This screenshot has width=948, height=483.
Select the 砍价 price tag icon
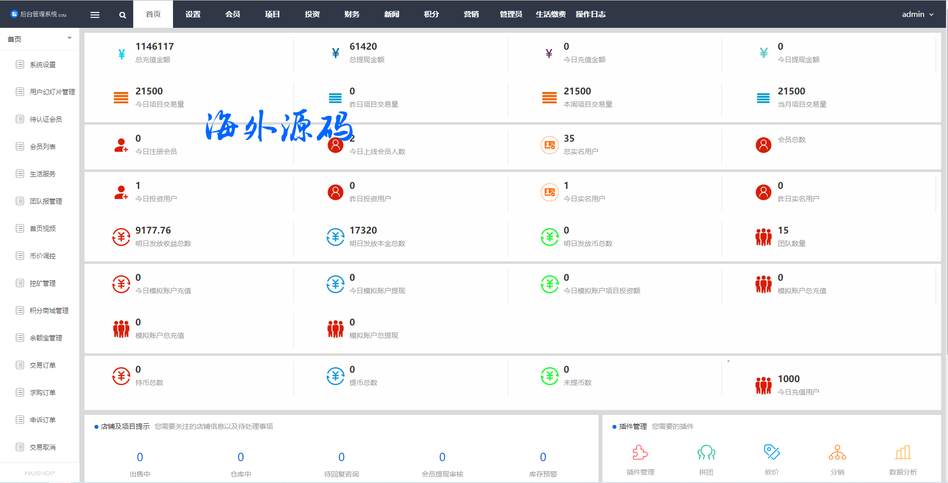click(772, 452)
